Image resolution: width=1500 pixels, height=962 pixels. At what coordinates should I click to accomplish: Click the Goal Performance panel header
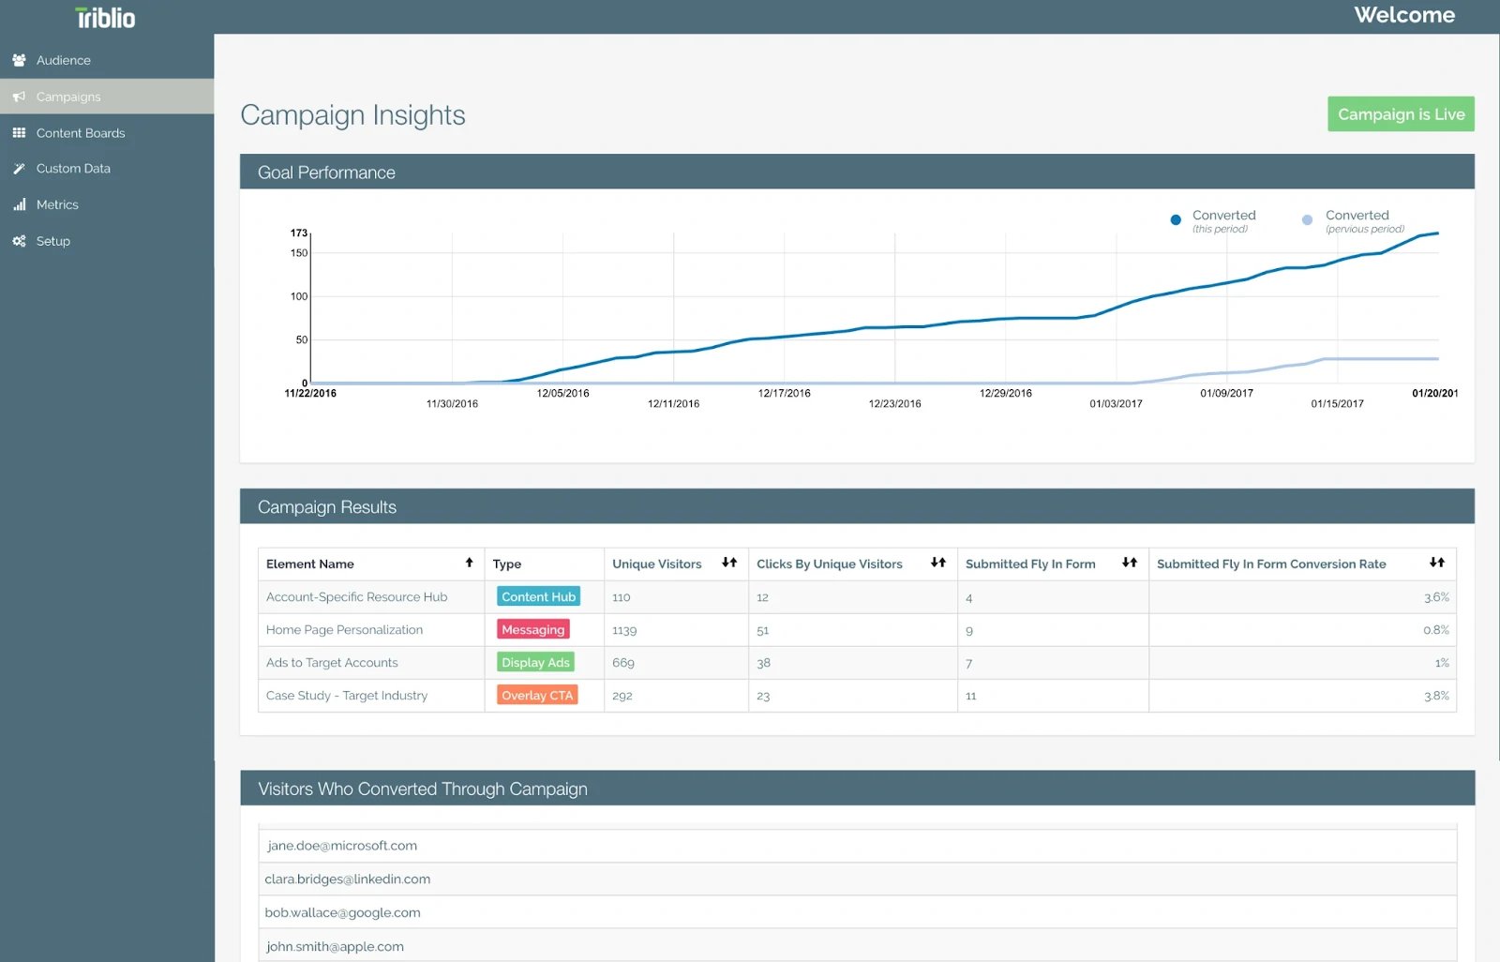coord(857,173)
